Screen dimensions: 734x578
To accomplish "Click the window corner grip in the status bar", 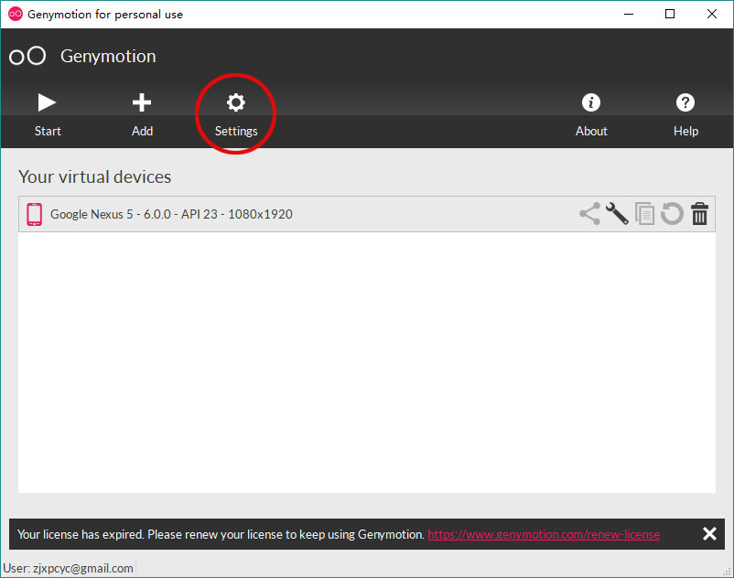I will pos(727,572).
